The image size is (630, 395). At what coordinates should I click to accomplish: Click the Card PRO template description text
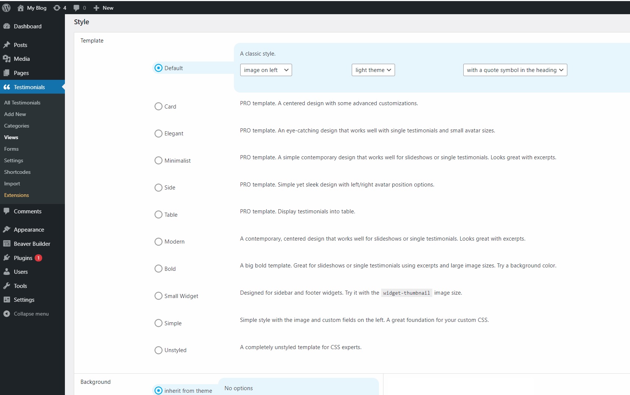click(329, 103)
